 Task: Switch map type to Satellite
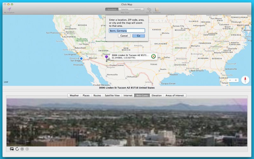click(x=124, y=10)
